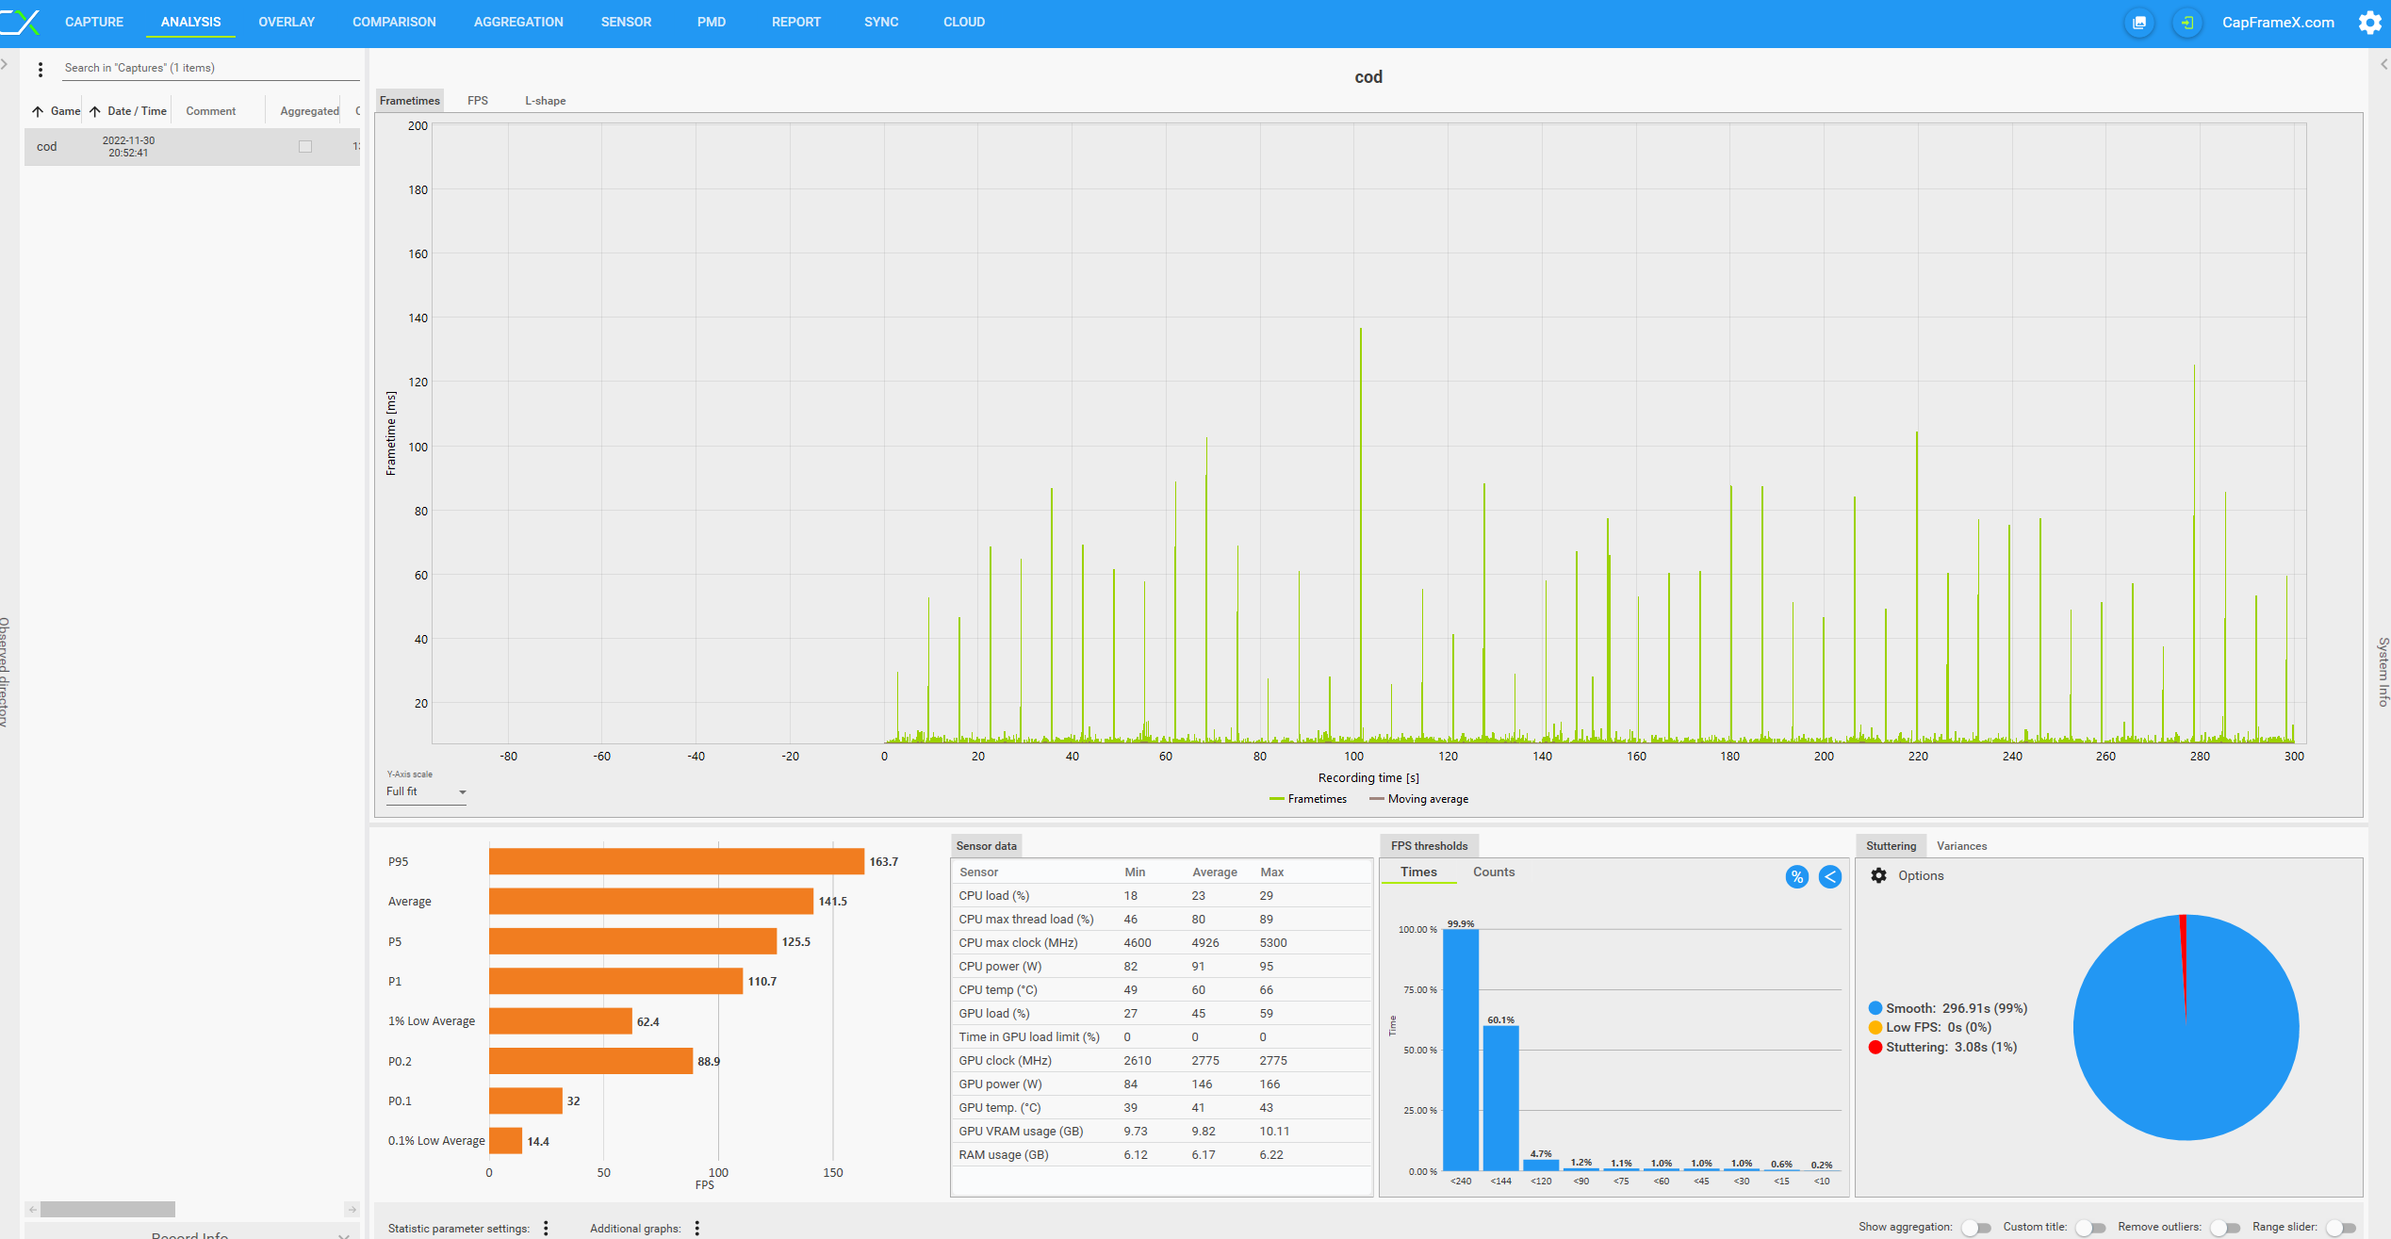Check the Aggregated checkbox for cod
Viewport: 2391px width, 1239px height.
point(304,146)
